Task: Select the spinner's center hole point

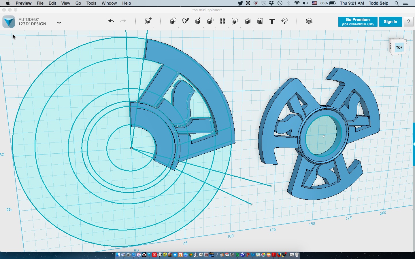Action: 324,136
